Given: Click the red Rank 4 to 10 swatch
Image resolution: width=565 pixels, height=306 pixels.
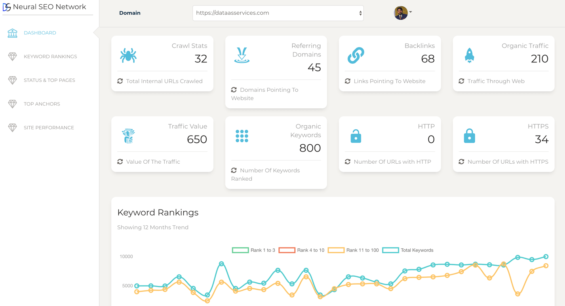Looking at the screenshot, I should tap(287, 250).
